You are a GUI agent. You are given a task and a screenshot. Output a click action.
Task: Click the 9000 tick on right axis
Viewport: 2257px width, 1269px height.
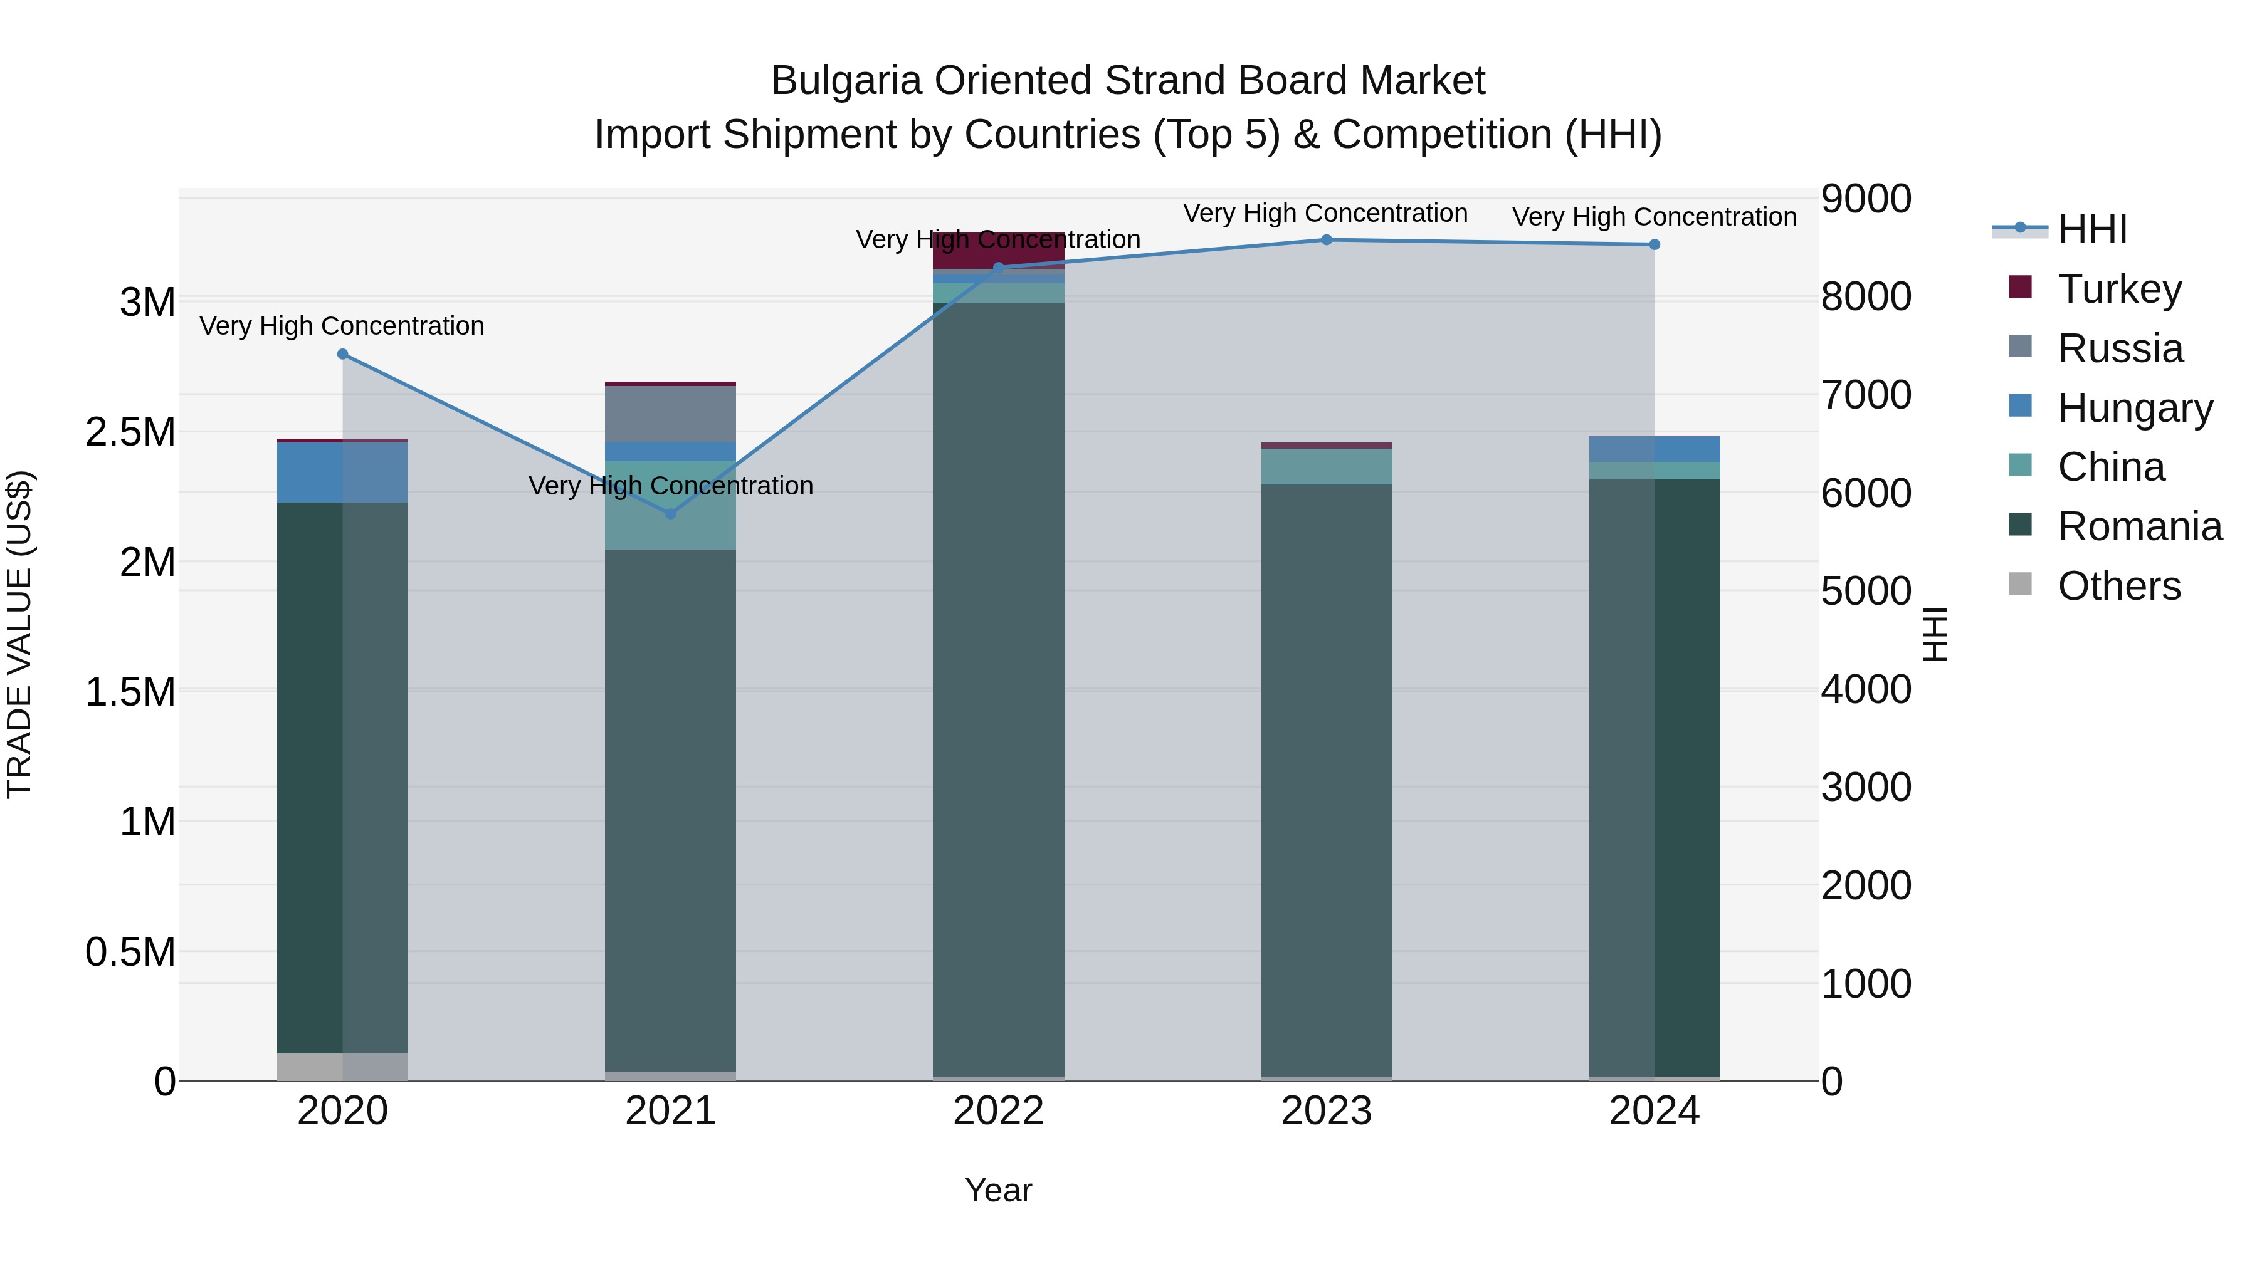coord(1866,199)
